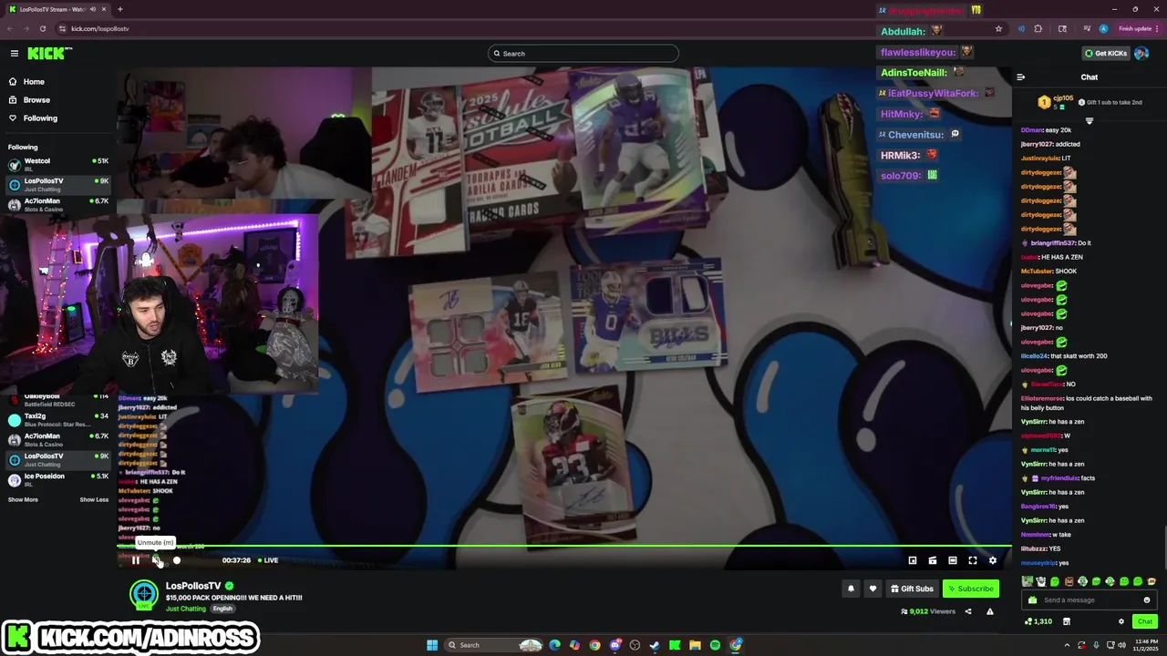Show hidden system tray icons
This screenshot has width=1167, height=656.
click(1069, 645)
